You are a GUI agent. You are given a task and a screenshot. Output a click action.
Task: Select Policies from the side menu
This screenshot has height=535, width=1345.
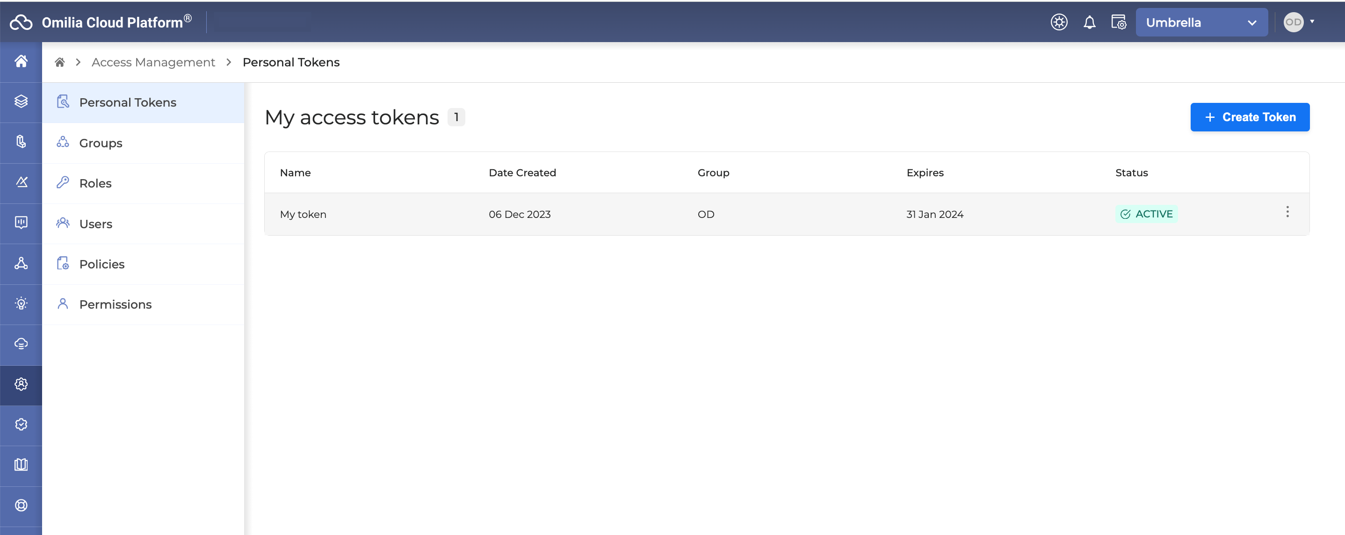(102, 264)
